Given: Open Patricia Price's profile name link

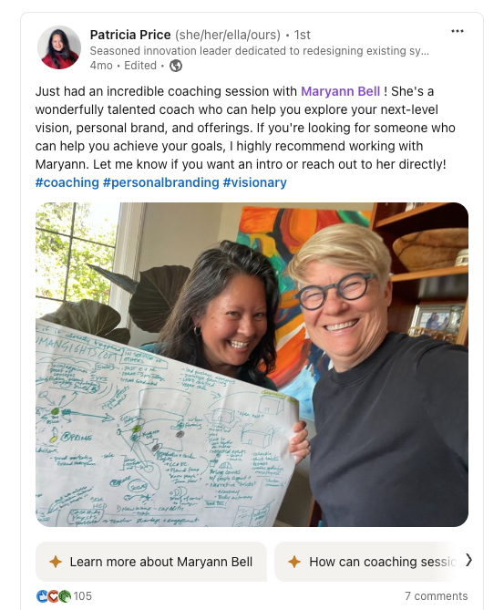Looking at the screenshot, I should 130,35.
